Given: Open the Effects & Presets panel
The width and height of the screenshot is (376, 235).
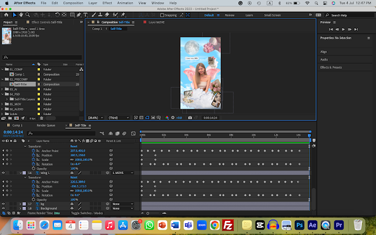Looking at the screenshot, I should point(331,68).
